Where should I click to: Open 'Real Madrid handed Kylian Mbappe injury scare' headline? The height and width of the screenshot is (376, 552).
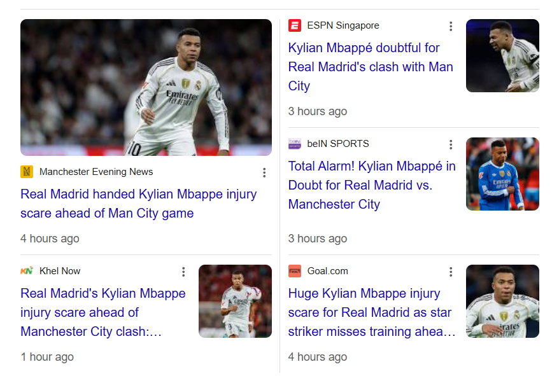138,204
